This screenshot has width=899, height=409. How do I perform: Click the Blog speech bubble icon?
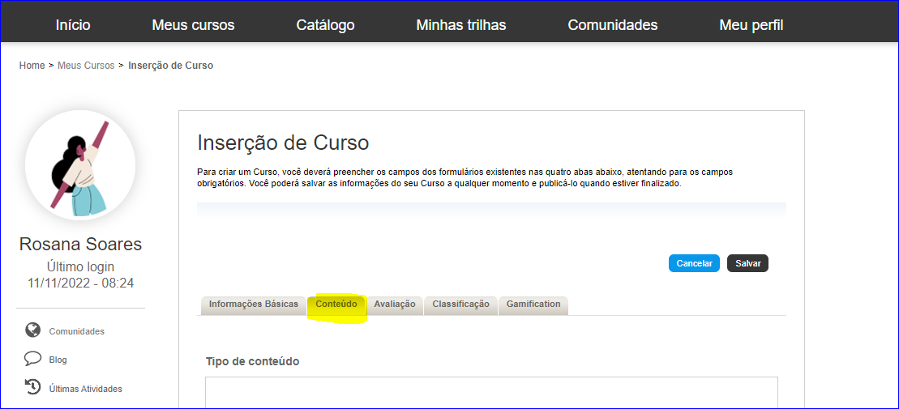[x=32, y=359]
